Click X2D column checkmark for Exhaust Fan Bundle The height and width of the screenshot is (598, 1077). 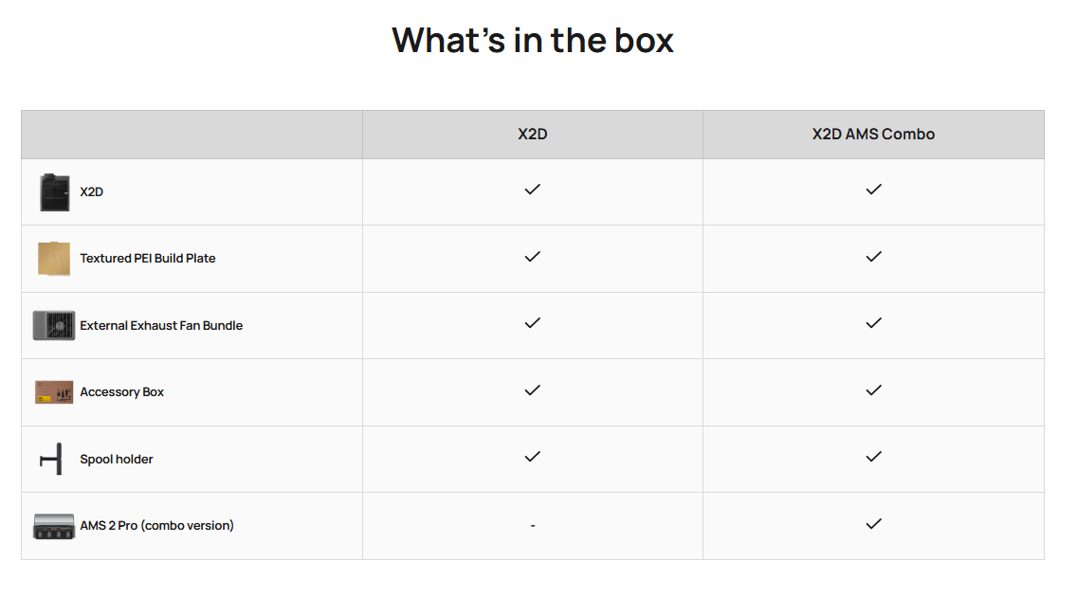pyautogui.click(x=533, y=323)
